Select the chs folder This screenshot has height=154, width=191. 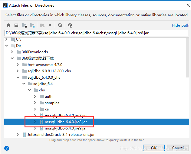pos(97,90)
